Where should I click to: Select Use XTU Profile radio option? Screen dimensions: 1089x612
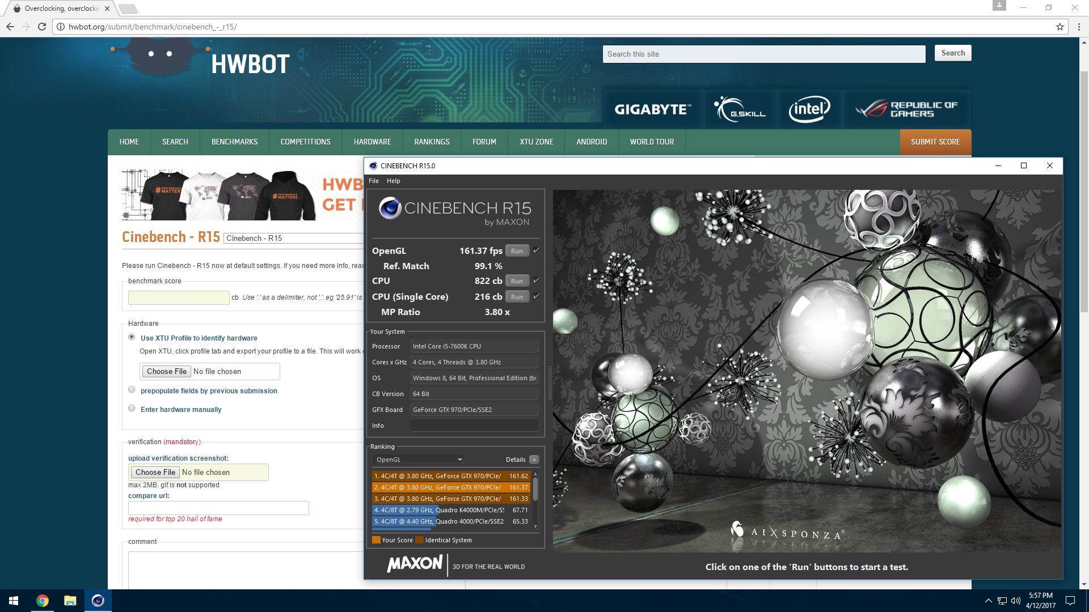[x=132, y=337]
